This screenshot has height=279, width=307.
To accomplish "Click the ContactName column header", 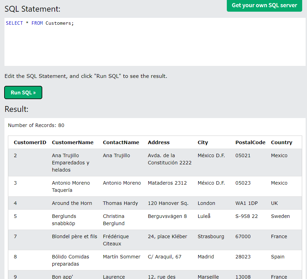I will (121, 142).
